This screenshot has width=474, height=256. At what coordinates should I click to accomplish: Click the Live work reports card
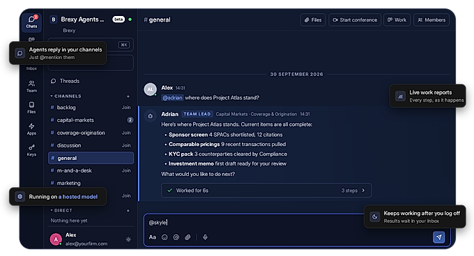428,96
